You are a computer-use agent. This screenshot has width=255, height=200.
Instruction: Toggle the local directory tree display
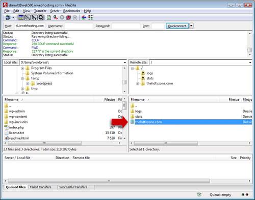[27, 17]
